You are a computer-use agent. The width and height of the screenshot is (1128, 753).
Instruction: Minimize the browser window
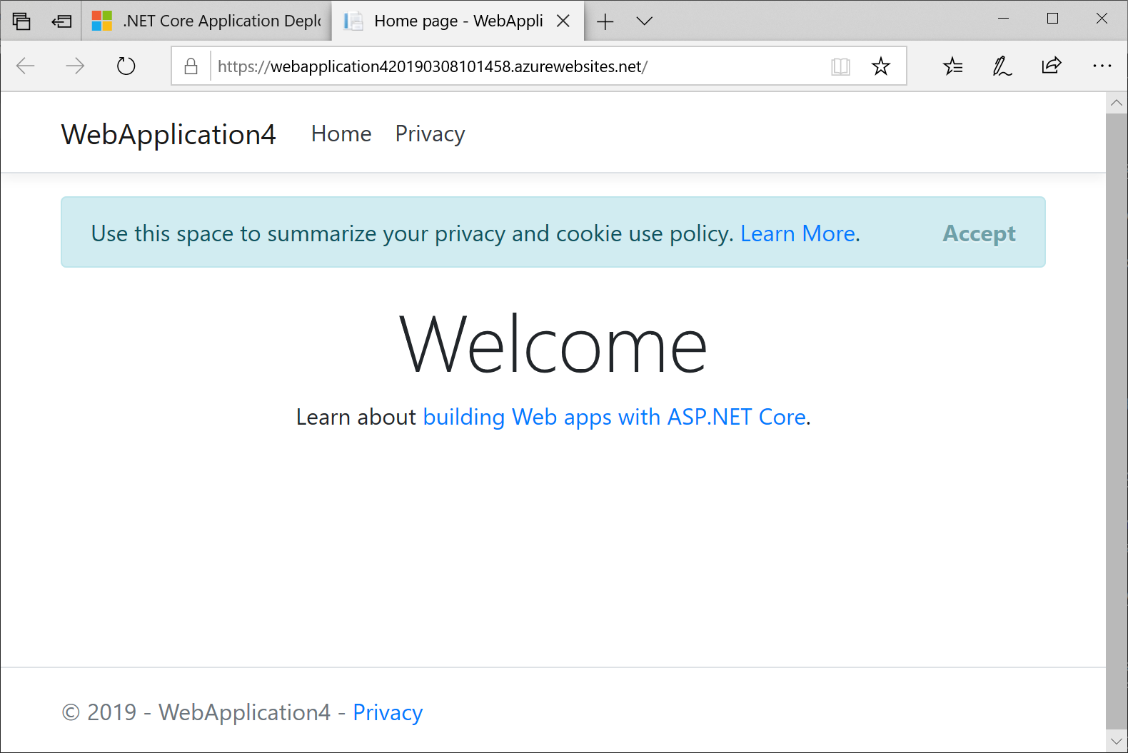coord(1003,19)
